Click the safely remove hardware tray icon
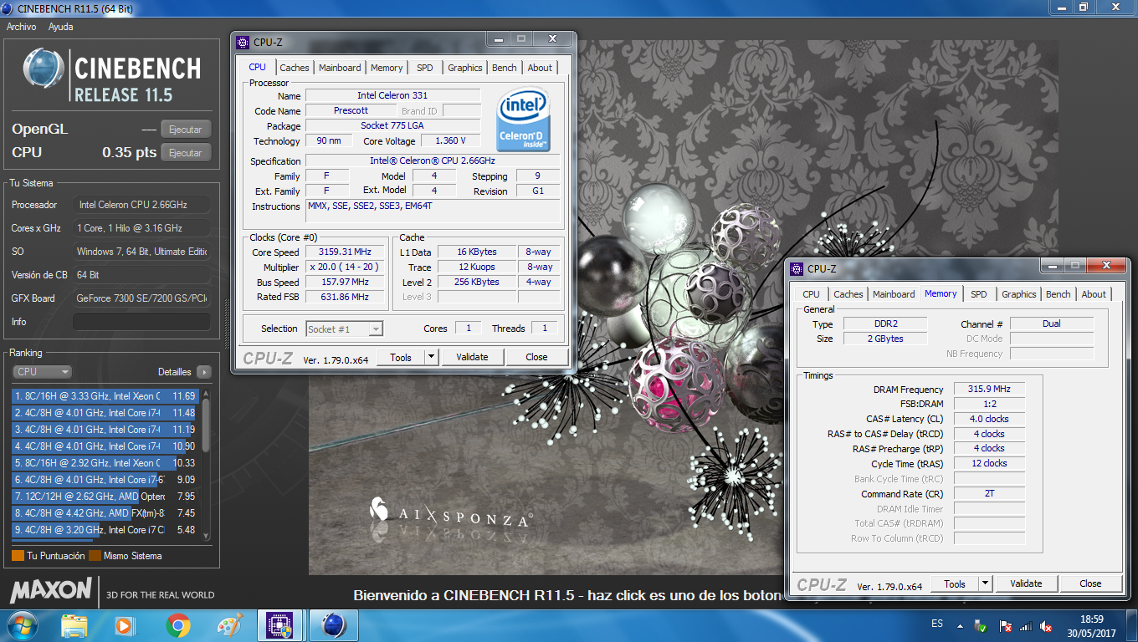Viewport: 1138px width, 642px height. coord(981,626)
